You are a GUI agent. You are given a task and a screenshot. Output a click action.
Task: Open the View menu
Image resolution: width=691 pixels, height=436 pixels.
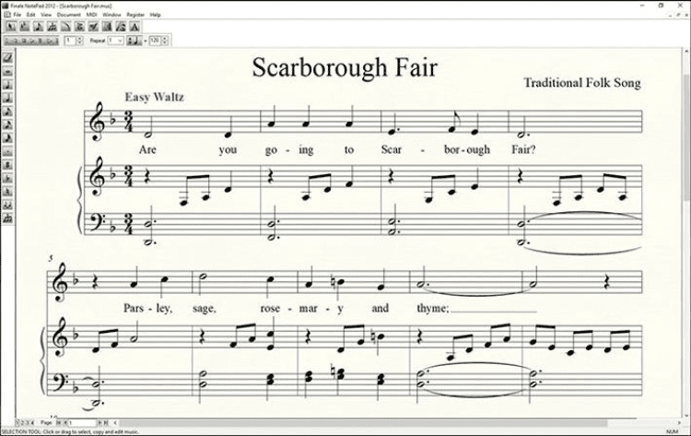(x=46, y=15)
